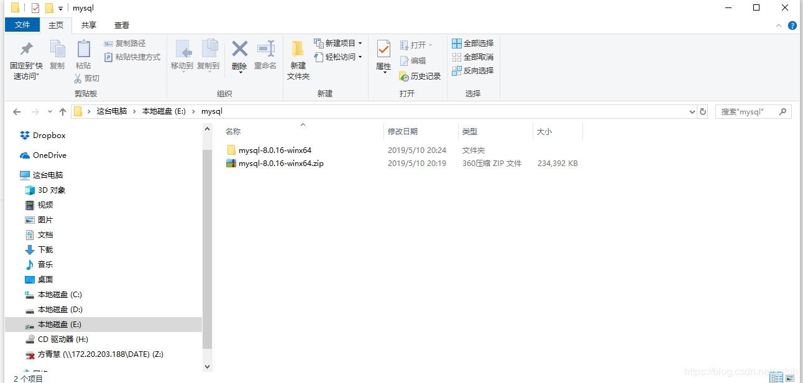Click the 重命名 (rename) icon

(x=266, y=48)
